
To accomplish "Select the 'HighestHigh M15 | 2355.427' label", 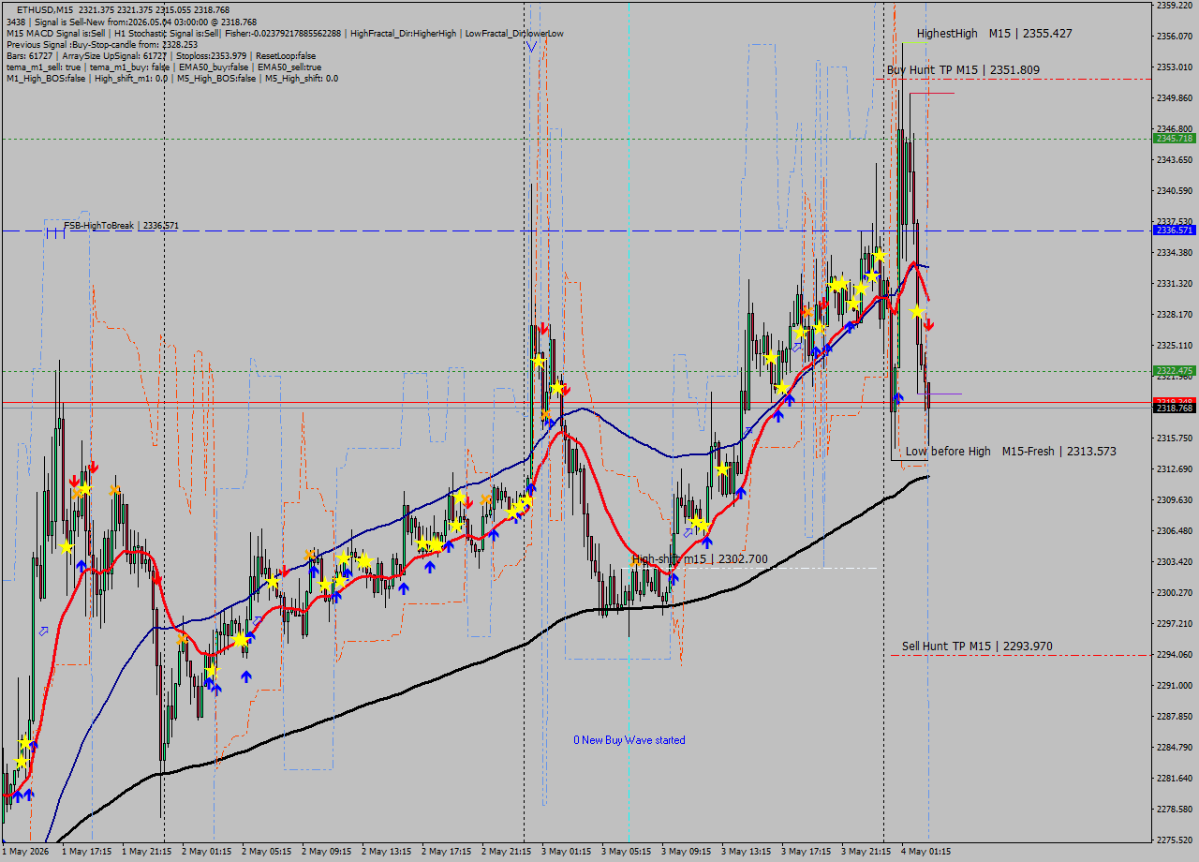I will coord(995,34).
